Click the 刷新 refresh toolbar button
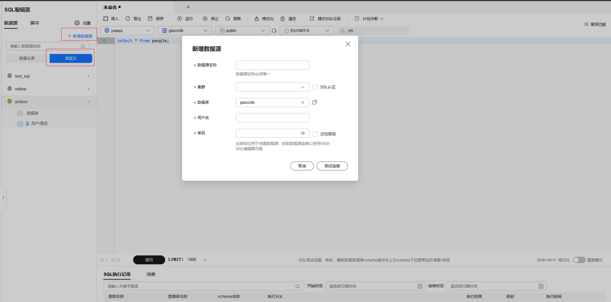 point(233,19)
